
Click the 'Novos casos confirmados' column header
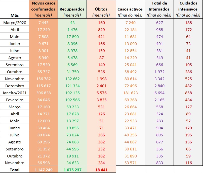coord(43,9)
